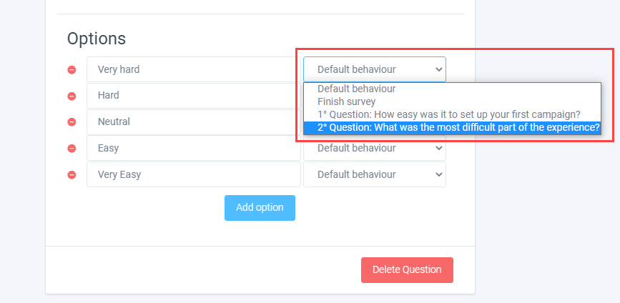Screen dimensions: 620x303
Task: Expand the Easy option behaviour dropdown
Action: coord(374,149)
